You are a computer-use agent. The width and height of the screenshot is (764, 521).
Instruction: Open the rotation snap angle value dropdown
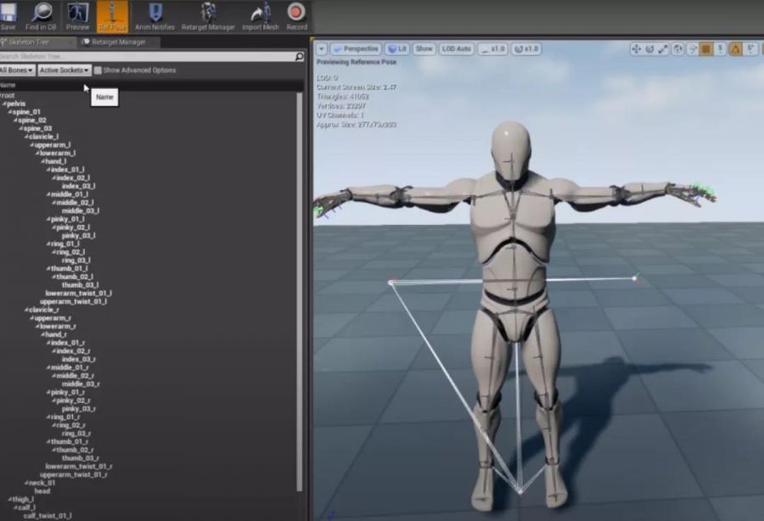tap(750, 49)
